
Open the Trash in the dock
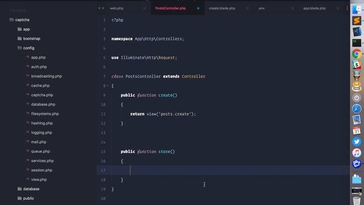[357, 201]
